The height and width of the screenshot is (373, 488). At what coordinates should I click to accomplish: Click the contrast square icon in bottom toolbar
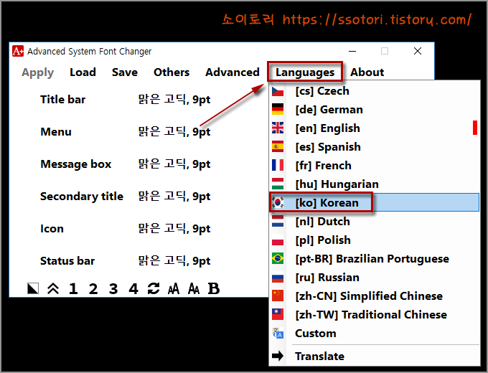coord(33,288)
